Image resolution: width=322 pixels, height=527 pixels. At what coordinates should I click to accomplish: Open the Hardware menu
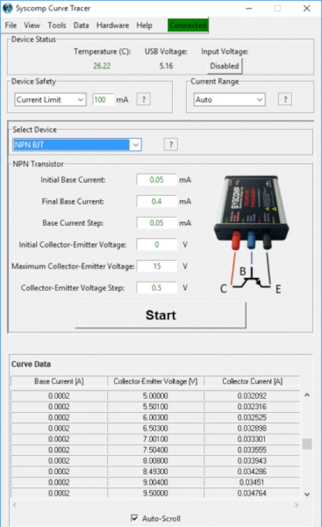point(113,25)
